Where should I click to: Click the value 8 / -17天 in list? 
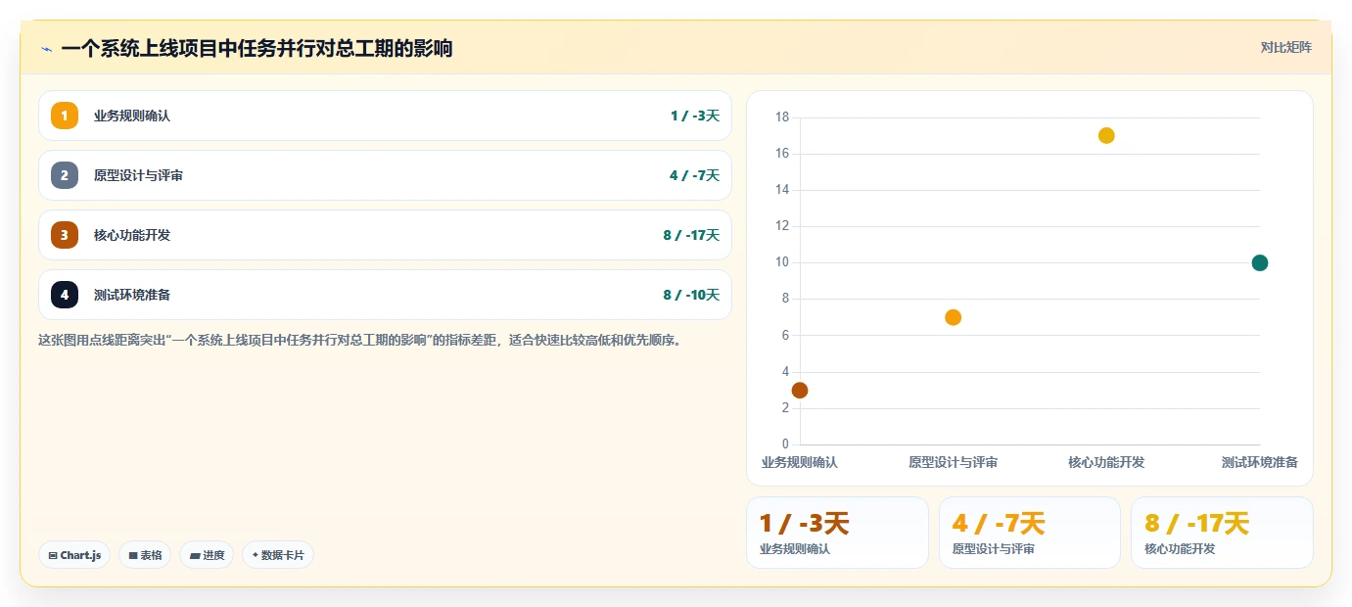pyautogui.click(x=691, y=235)
